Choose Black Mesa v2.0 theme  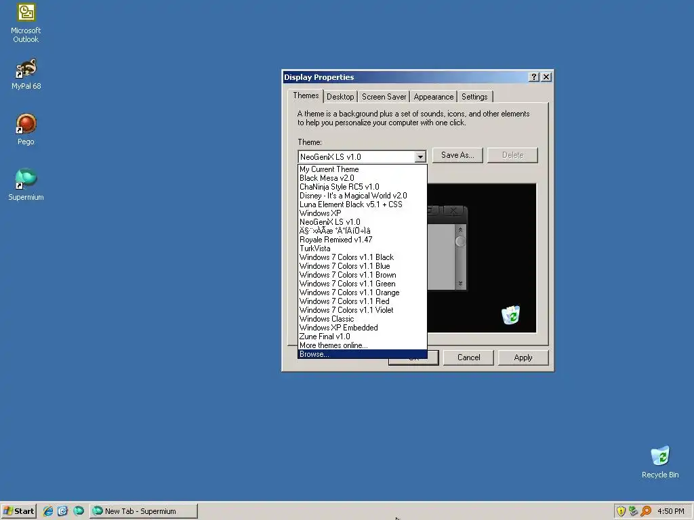362,178
